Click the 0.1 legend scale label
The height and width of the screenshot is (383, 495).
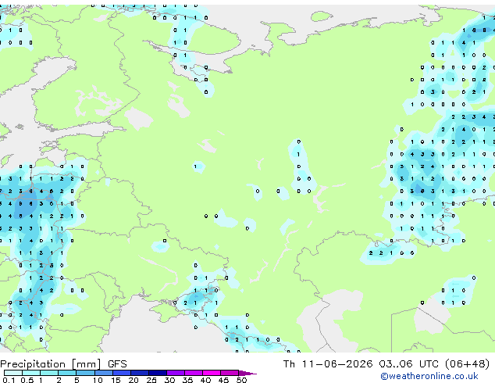point(9,380)
